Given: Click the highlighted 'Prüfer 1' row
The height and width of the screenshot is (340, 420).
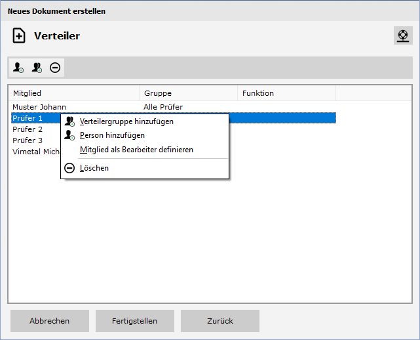Looking at the screenshot, I should tap(28, 118).
